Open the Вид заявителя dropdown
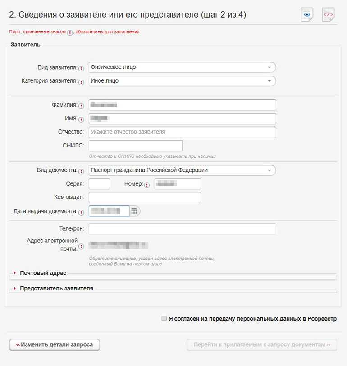Viewport: 347px width, 366px height. tap(182, 67)
